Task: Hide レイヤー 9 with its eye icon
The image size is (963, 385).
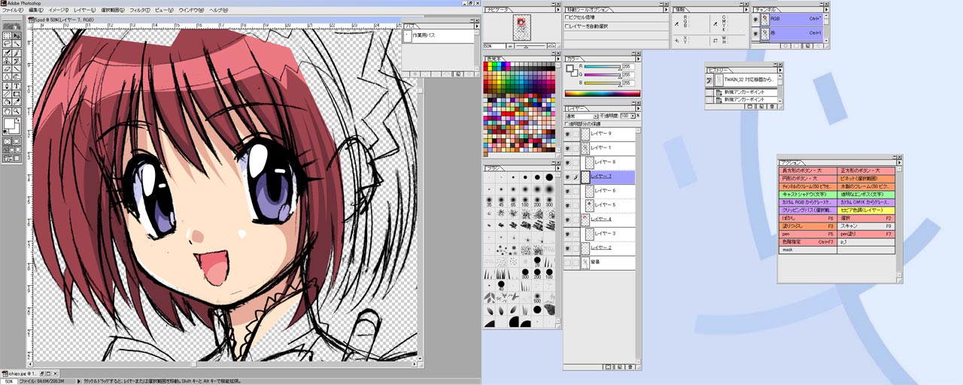Action: (x=568, y=133)
